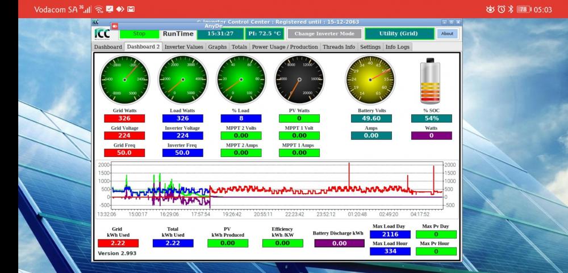The image size is (568, 273).
Task: Click the PI: 72.5 °C temperature readout
Action: 265,33
